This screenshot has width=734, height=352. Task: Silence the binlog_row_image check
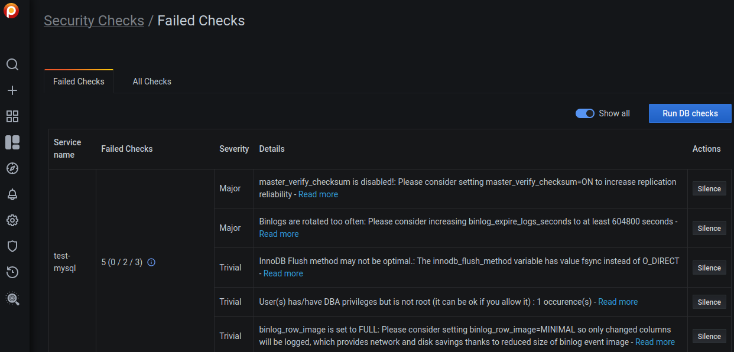709,335
